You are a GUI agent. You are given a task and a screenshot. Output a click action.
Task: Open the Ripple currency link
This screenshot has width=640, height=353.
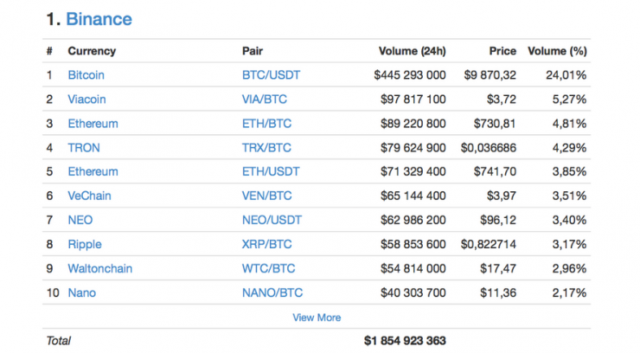(x=85, y=245)
